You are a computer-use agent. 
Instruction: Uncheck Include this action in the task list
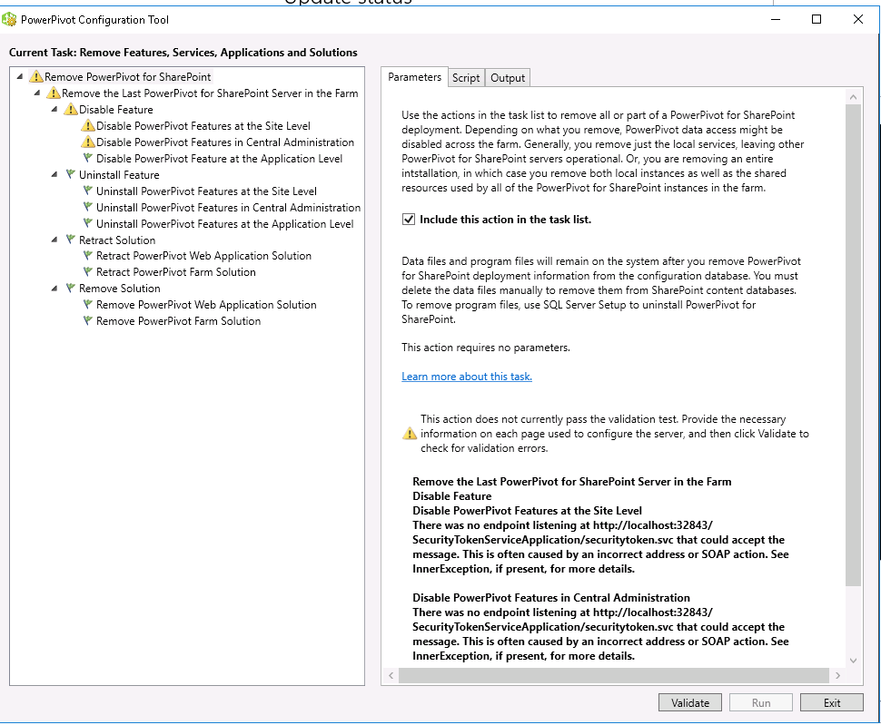pyautogui.click(x=407, y=218)
